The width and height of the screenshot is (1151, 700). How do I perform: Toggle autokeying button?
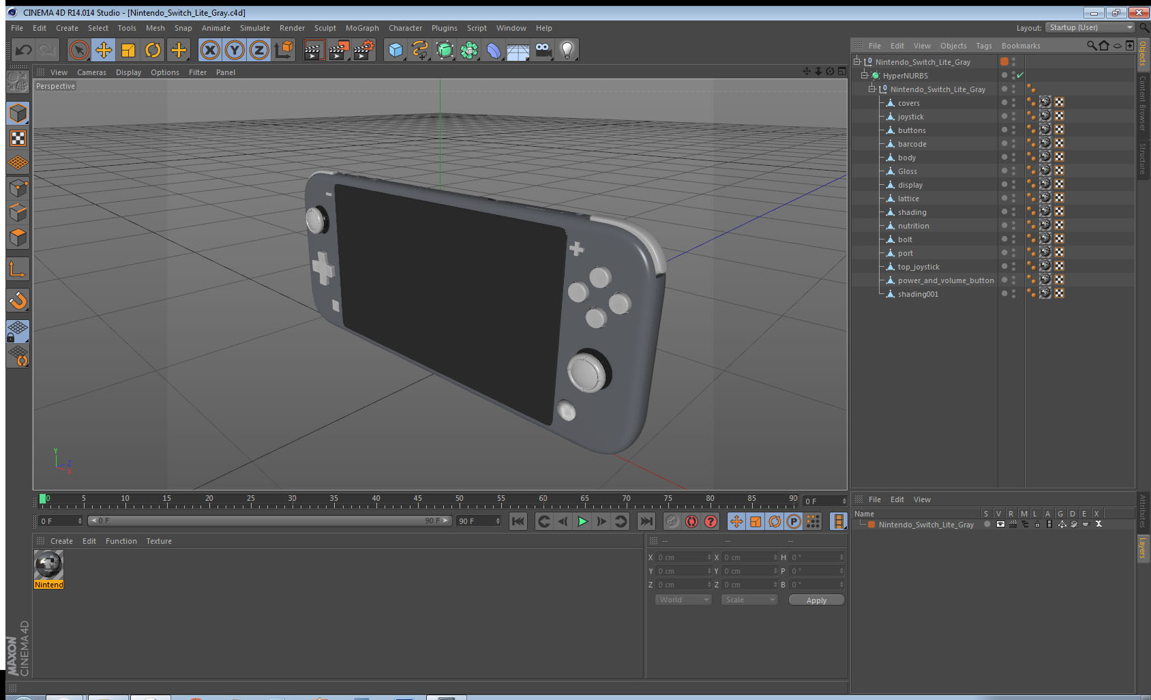[x=691, y=521]
